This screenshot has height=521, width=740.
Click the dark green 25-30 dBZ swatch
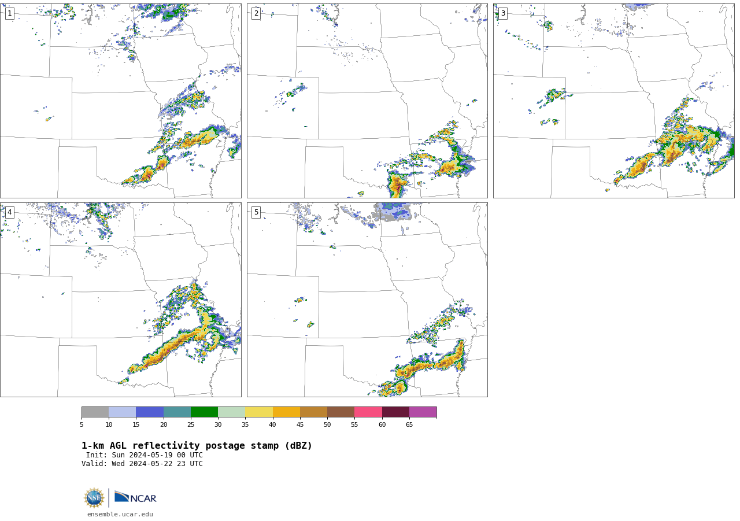click(x=204, y=412)
